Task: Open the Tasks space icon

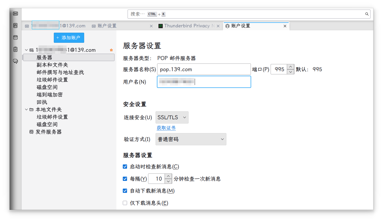Action: click(x=15, y=49)
